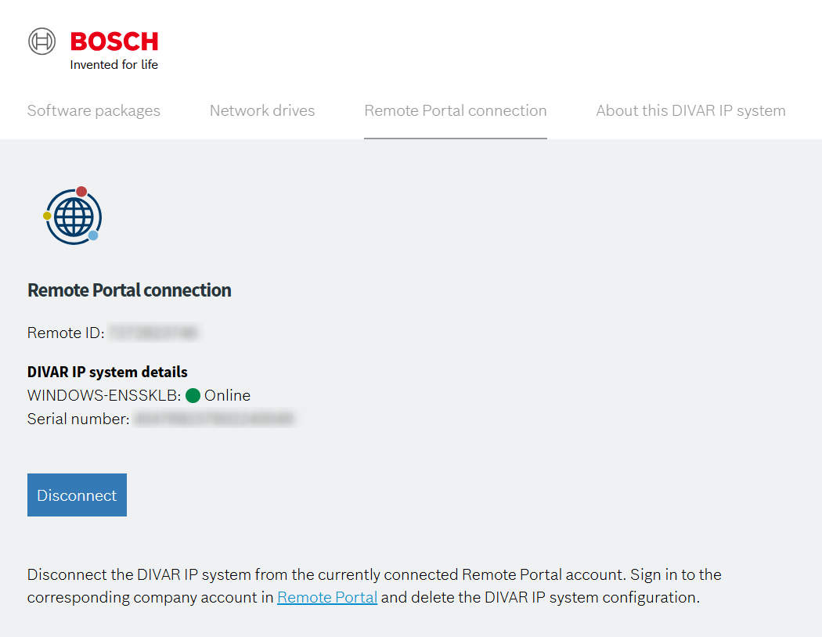Select the Remote Portal connection tab

[455, 110]
